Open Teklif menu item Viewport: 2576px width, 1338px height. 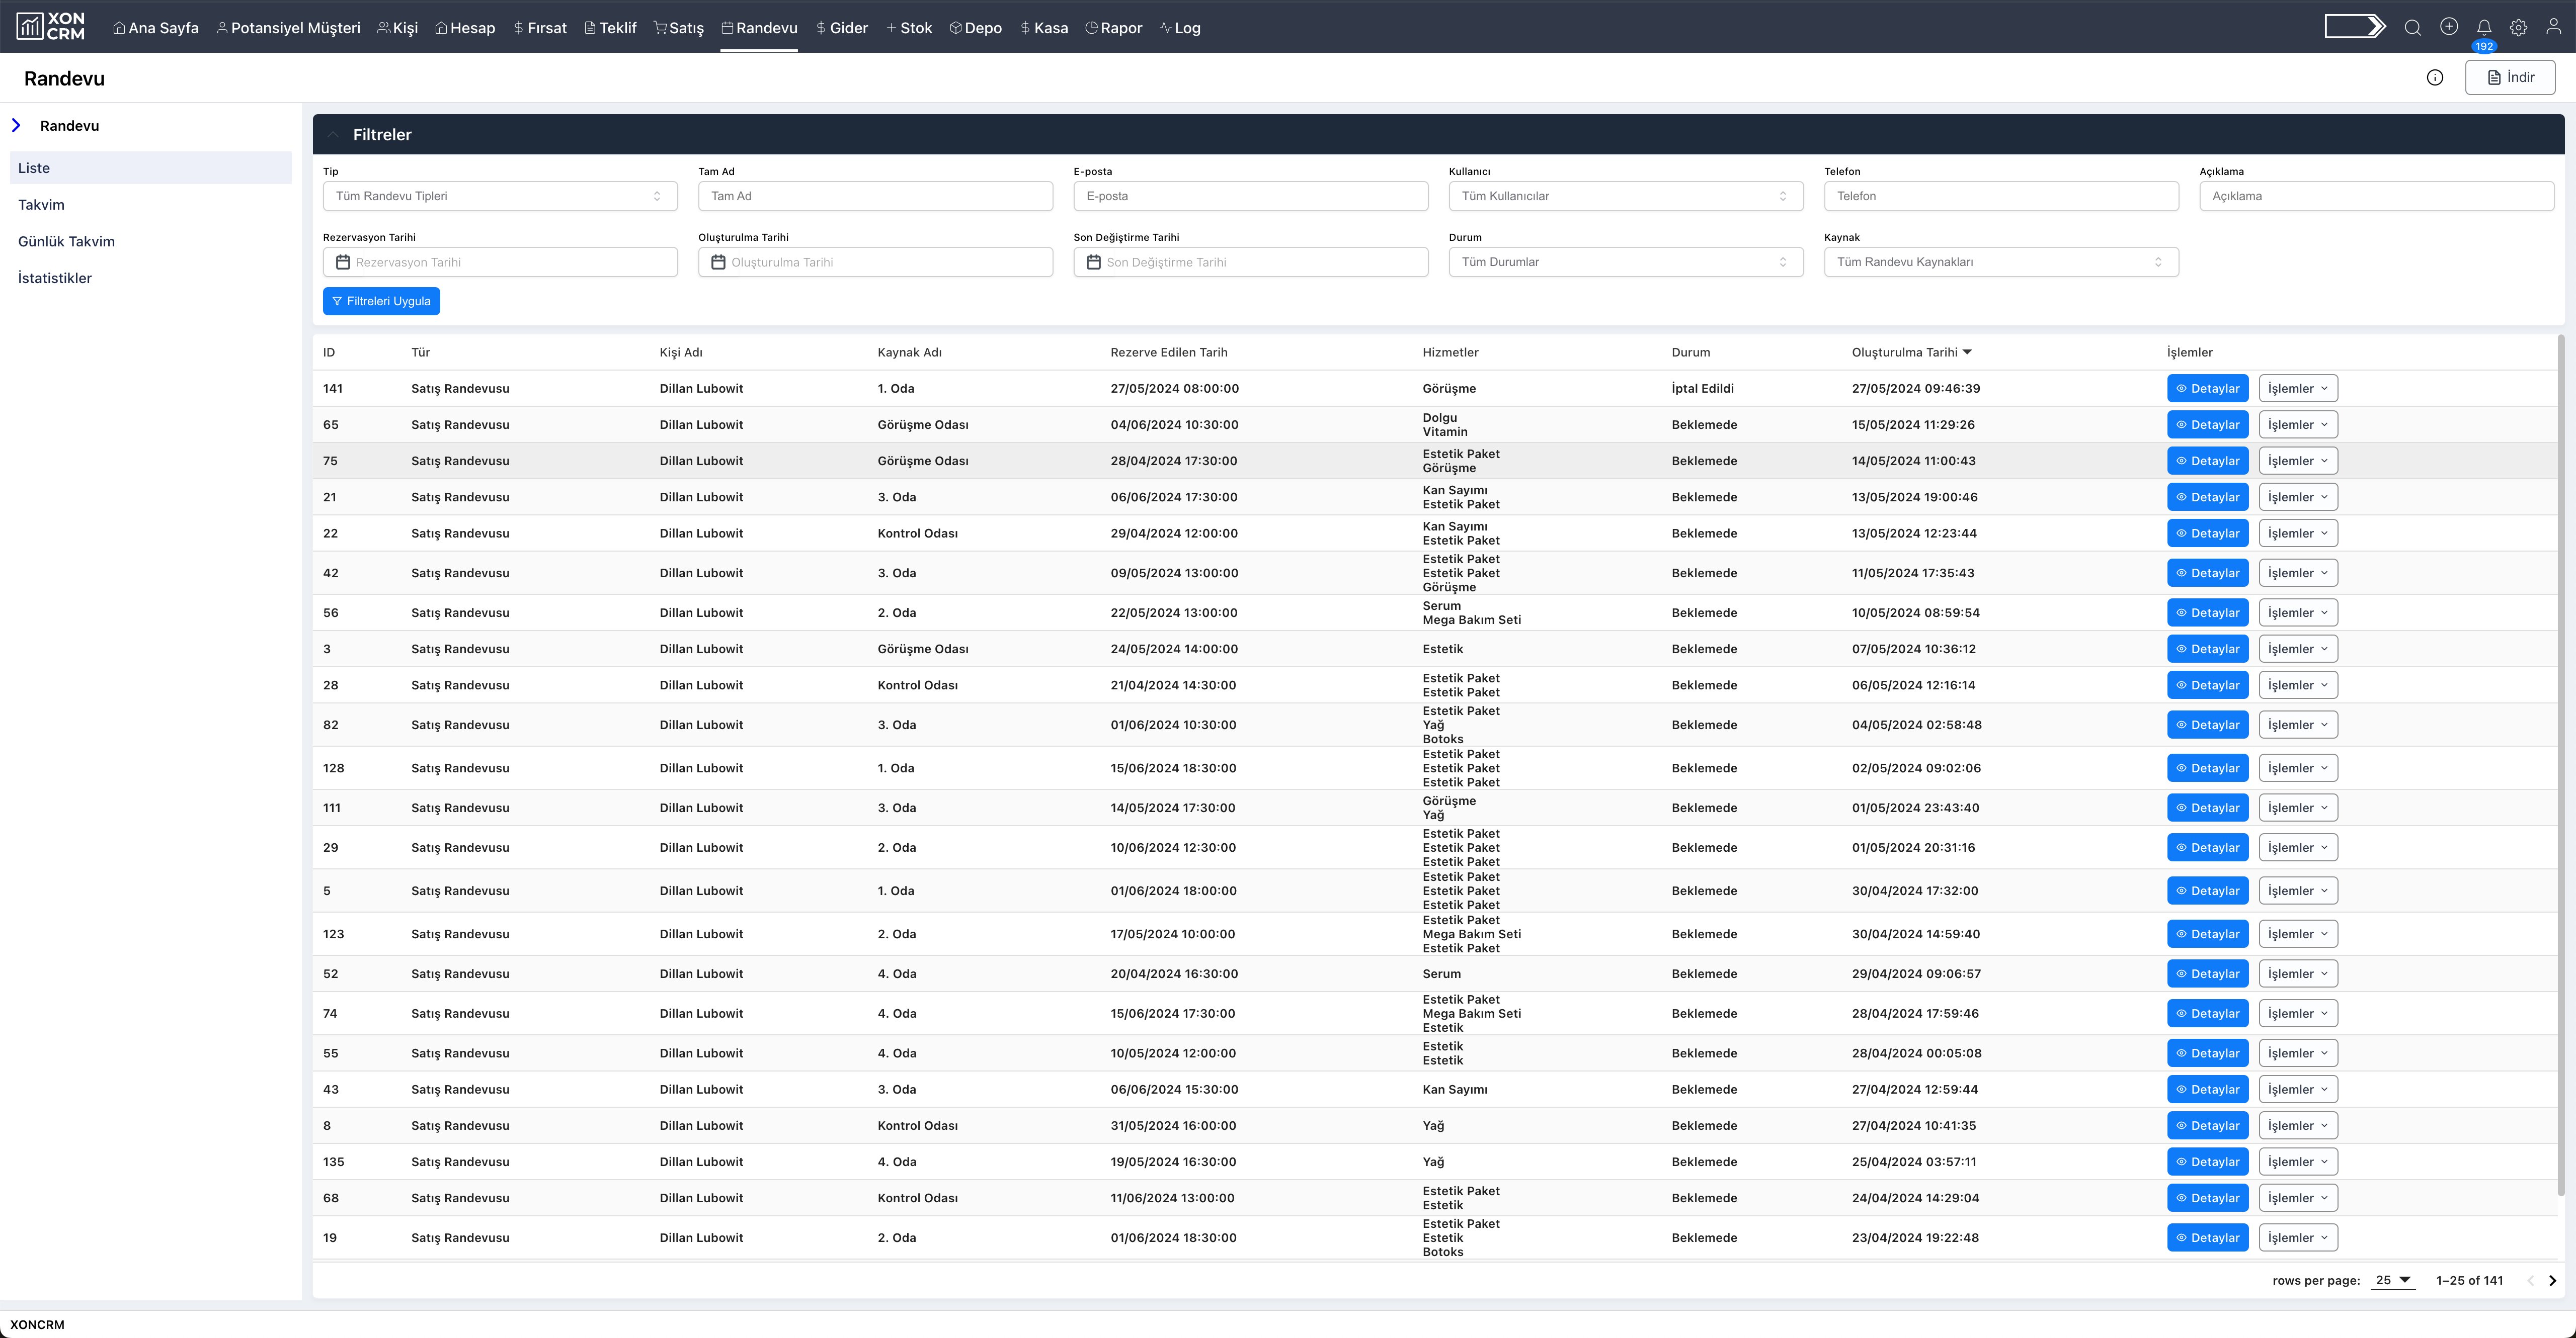tap(610, 28)
